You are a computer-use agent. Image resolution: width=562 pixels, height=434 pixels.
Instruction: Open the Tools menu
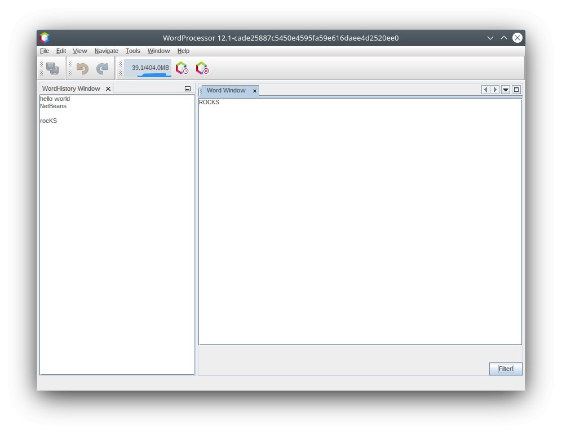click(132, 51)
